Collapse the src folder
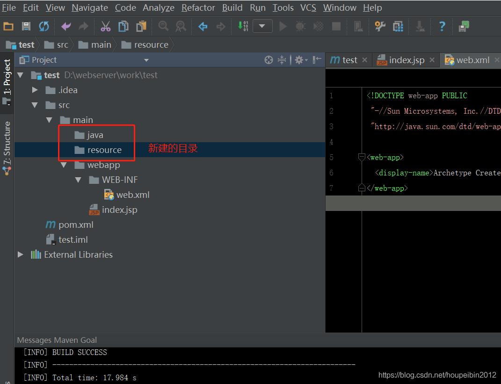This screenshot has width=501, height=384. tap(35, 105)
